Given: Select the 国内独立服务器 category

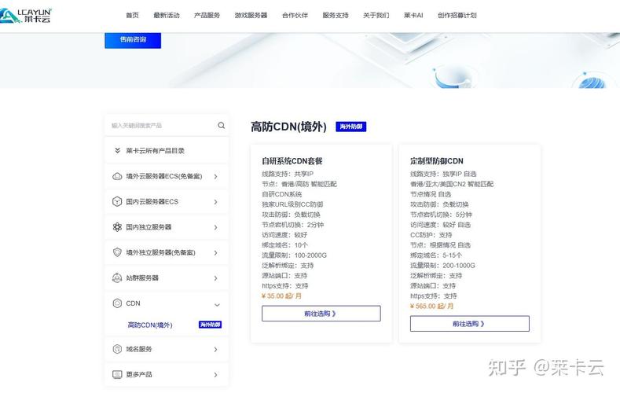Looking at the screenshot, I should (x=167, y=227).
